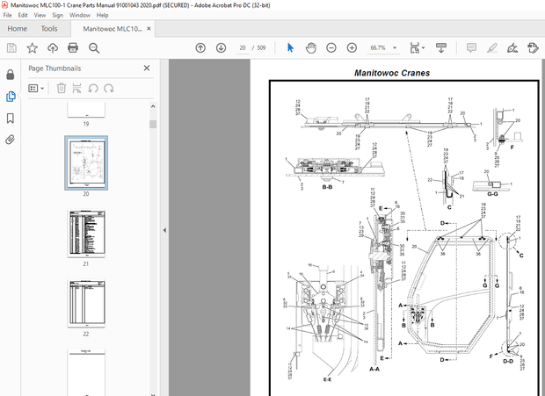Open the Bookmarks panel icon
The height and width of the screenshot is (396, 545).
pos(11,119)
